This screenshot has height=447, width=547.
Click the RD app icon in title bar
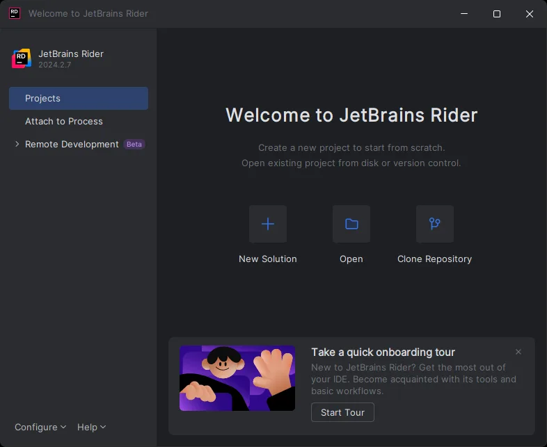(x=14, y=13)
